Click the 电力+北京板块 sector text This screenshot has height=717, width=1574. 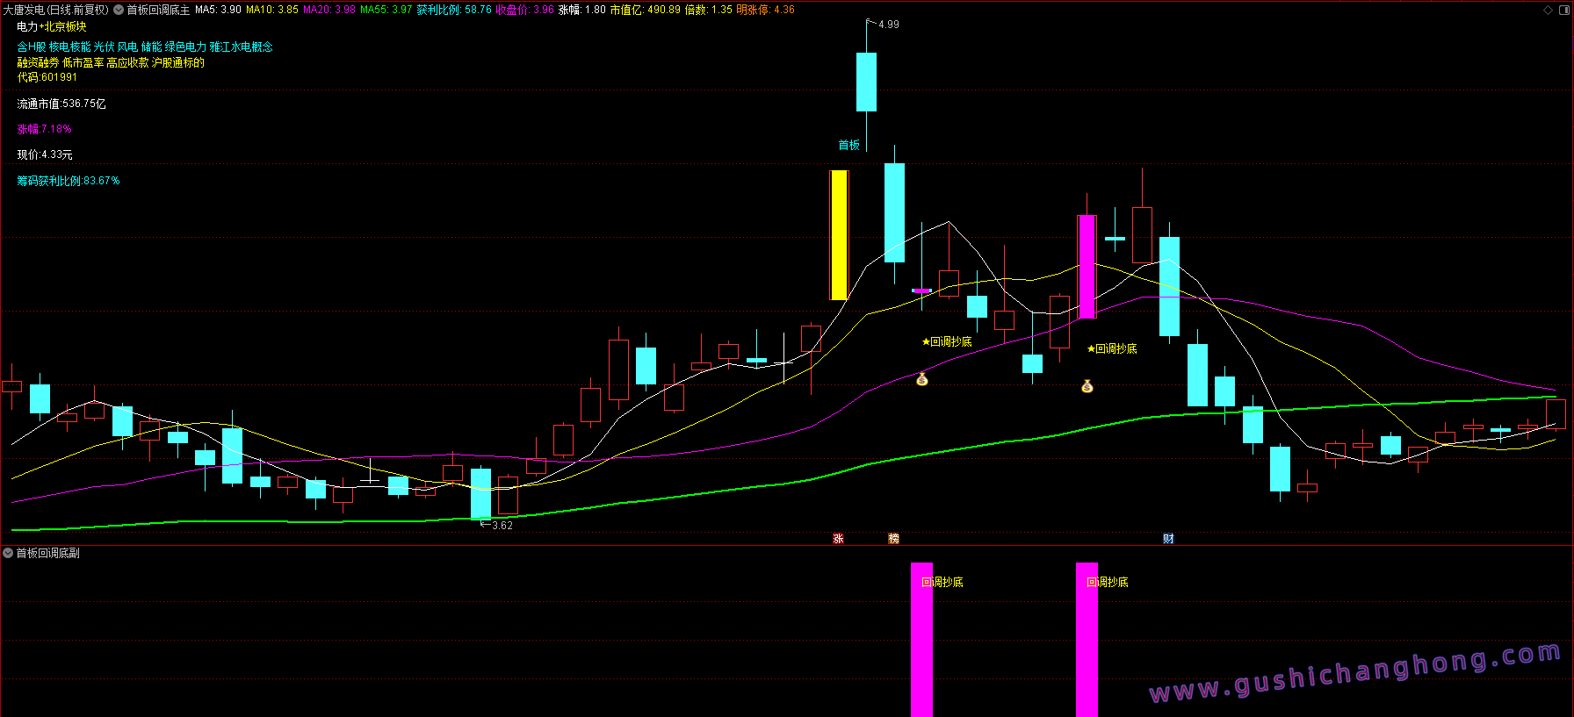[x=52, y=26]
